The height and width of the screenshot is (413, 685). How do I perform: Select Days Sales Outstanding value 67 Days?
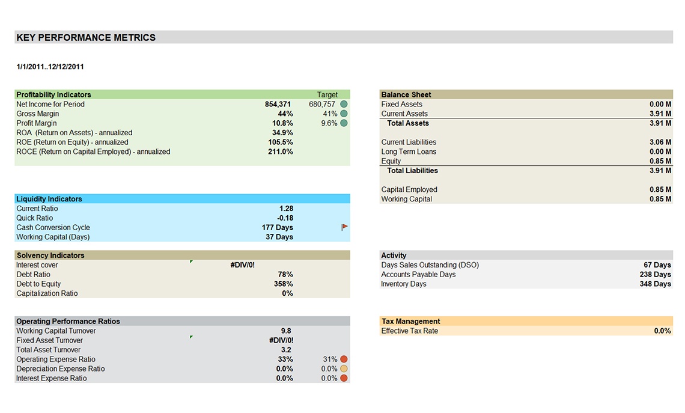click(657, 265)
